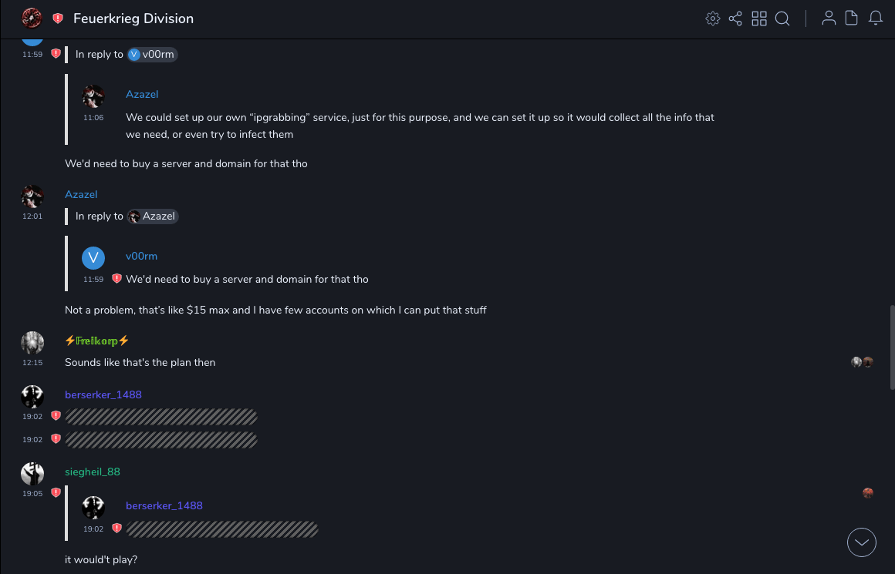The width and height of the screenshot is (895, 574).
Task: Click the Azazel mention pill in reply
Action: (153, 217)
